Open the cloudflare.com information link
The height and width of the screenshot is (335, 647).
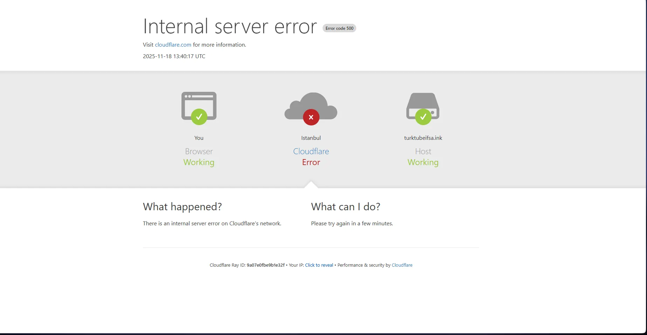click(x=173, y=45)
